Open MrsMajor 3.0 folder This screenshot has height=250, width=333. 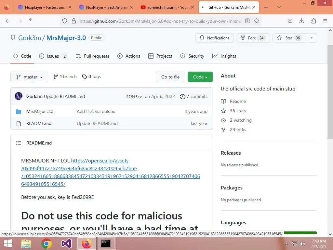(40, 111)
